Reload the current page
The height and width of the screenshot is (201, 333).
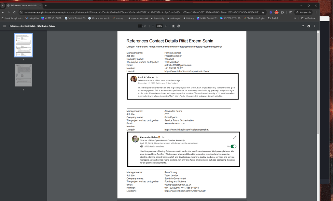(x=14, y=12)
